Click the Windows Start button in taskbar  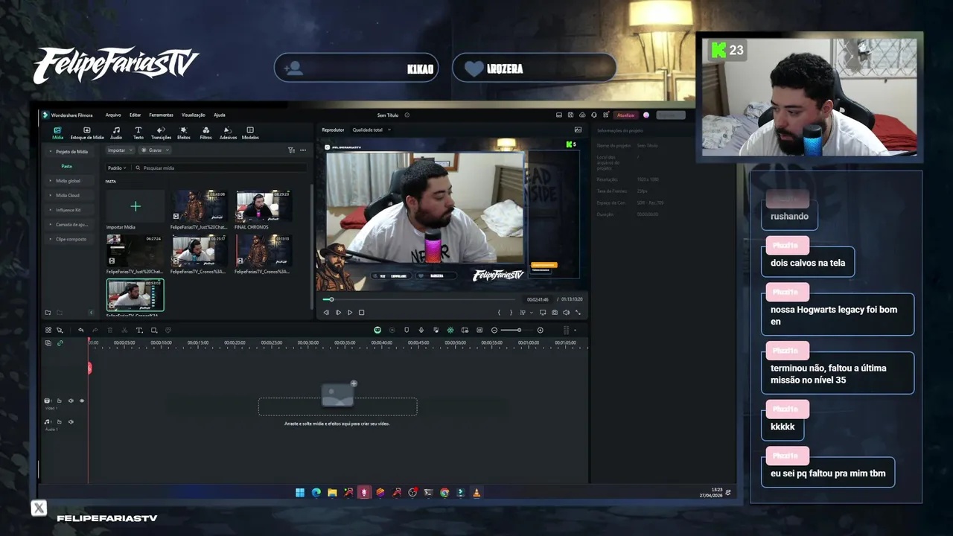[300, 493]
